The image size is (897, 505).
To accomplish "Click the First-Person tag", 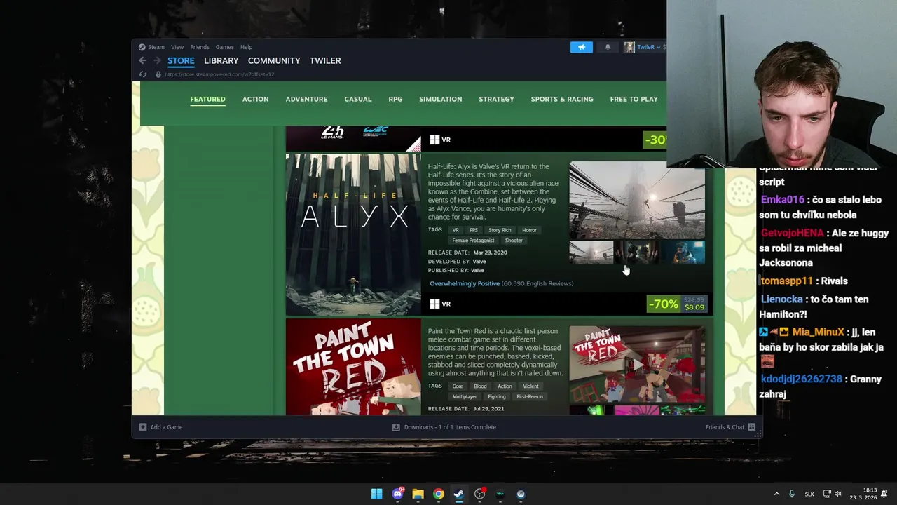I will point(530,397).
